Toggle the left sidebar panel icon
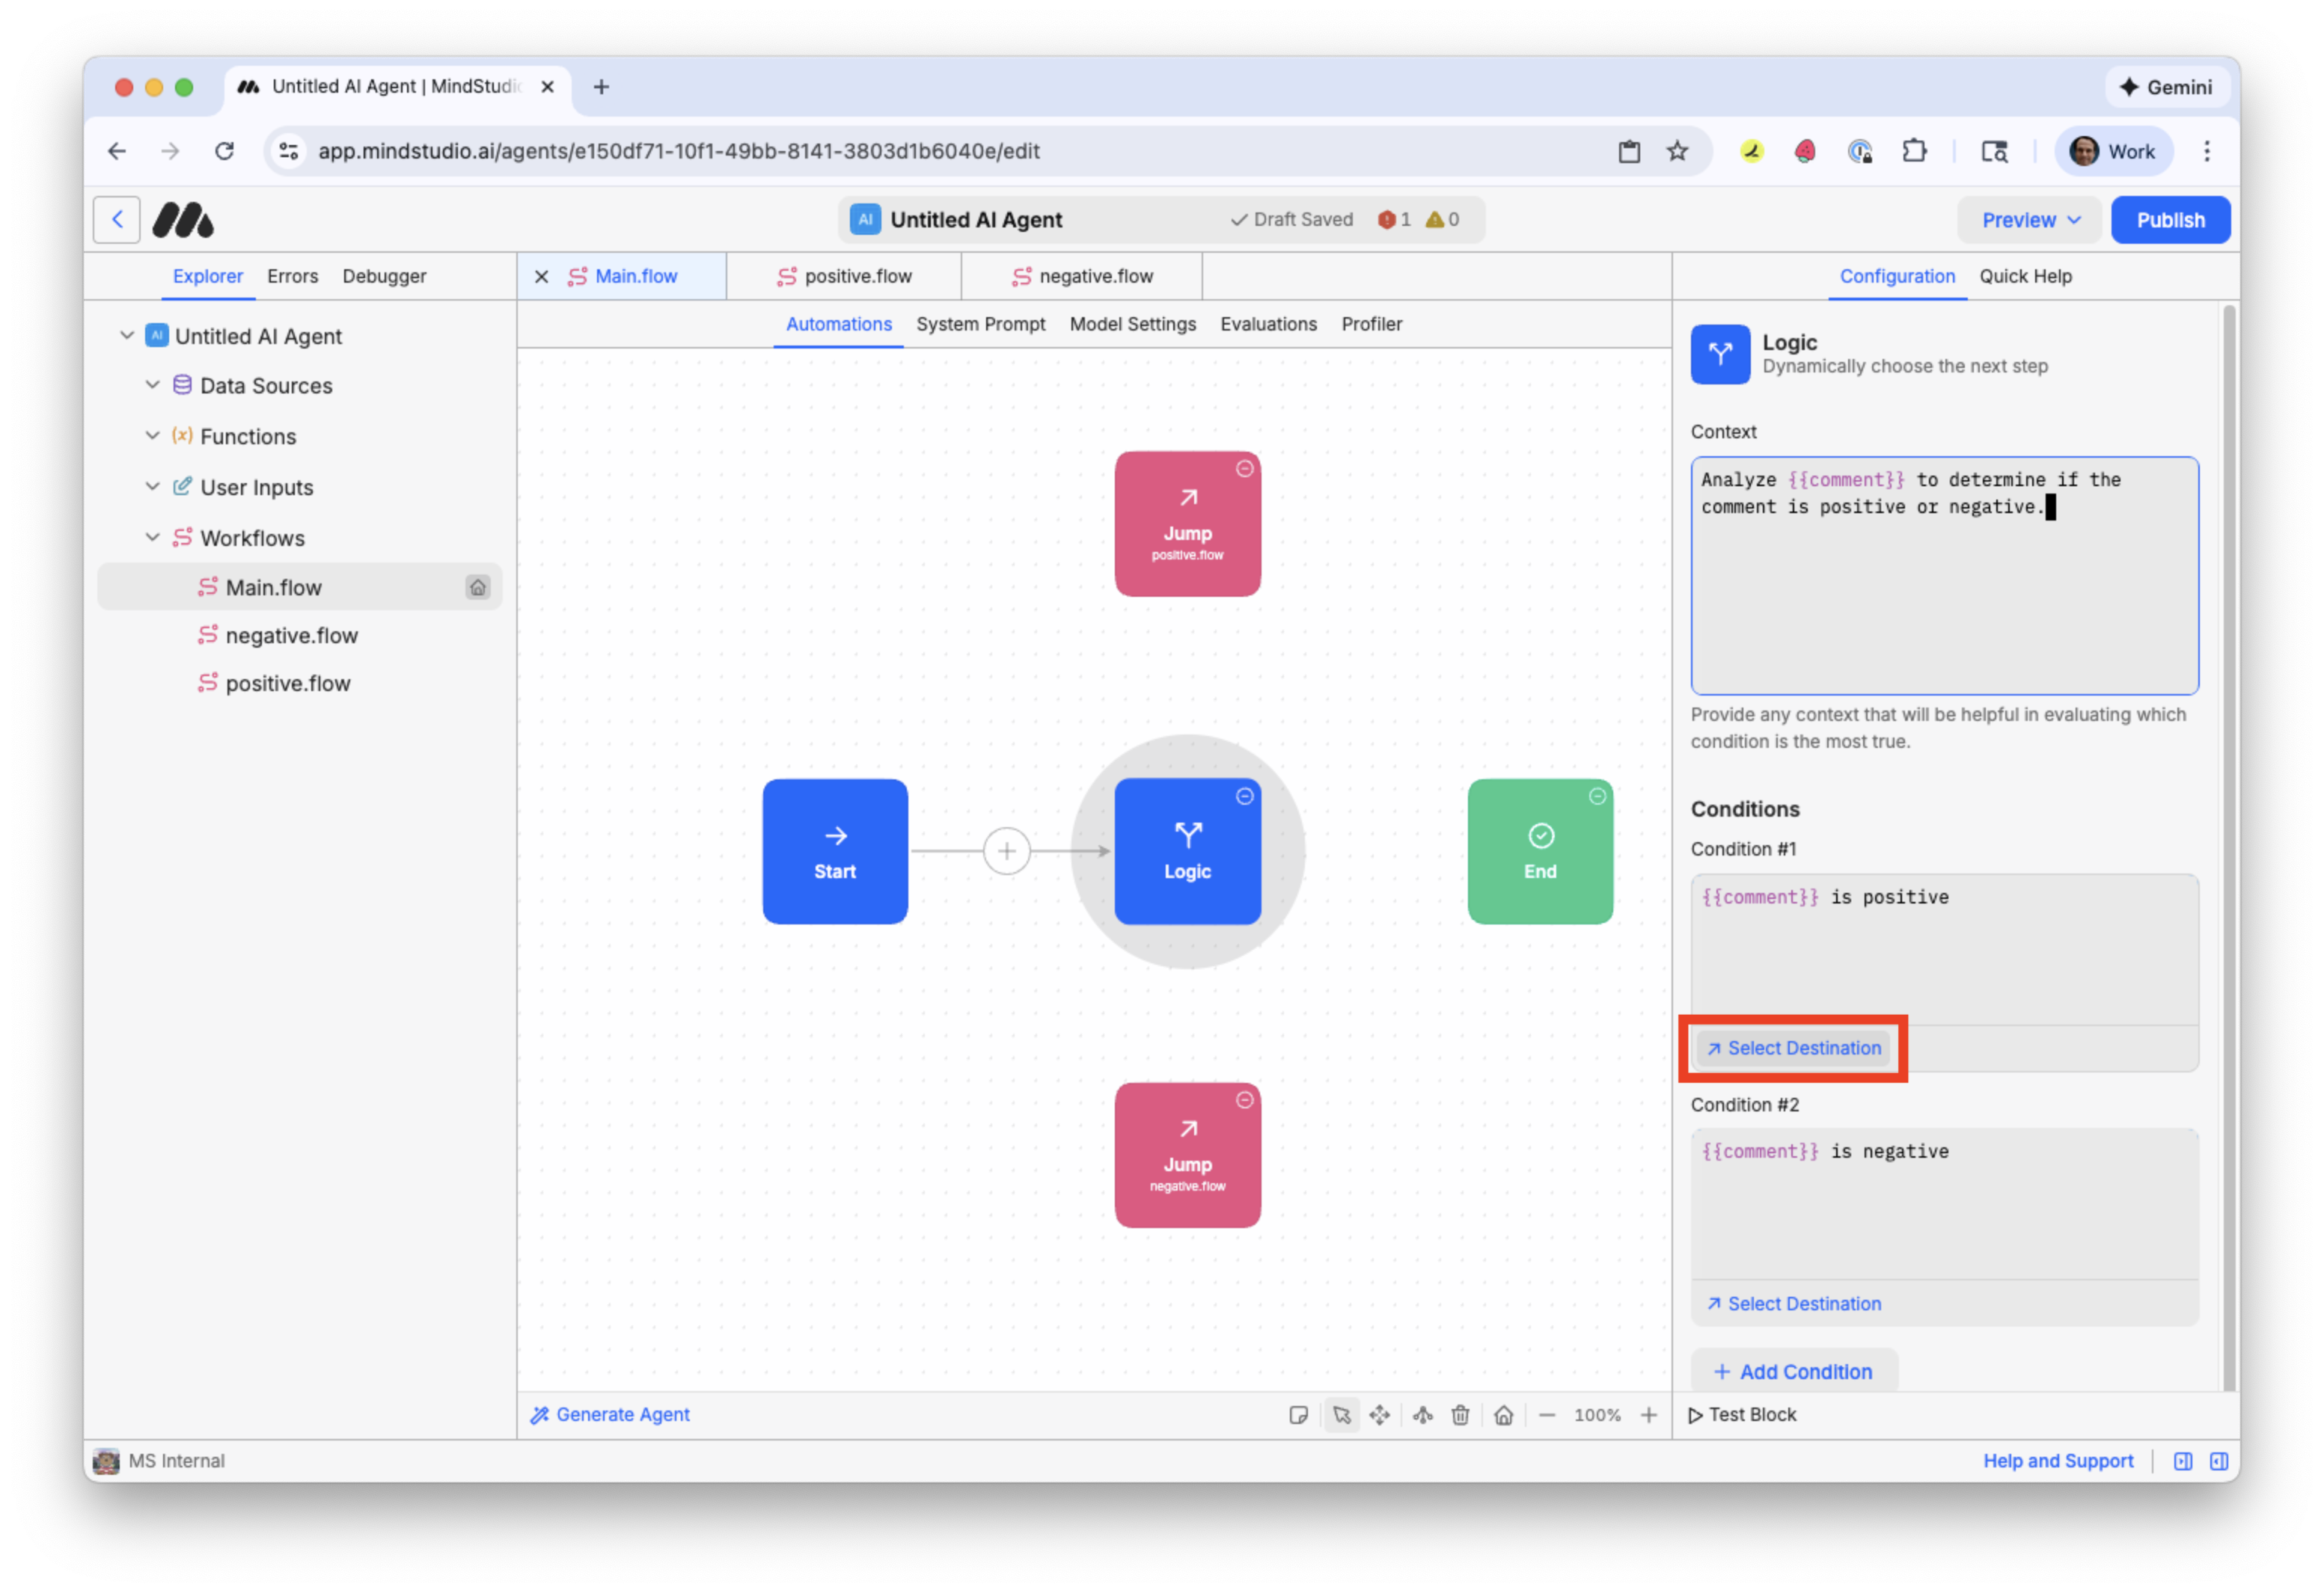This screenshot has width=2324, height=1593. (x=2183, y=1461)
